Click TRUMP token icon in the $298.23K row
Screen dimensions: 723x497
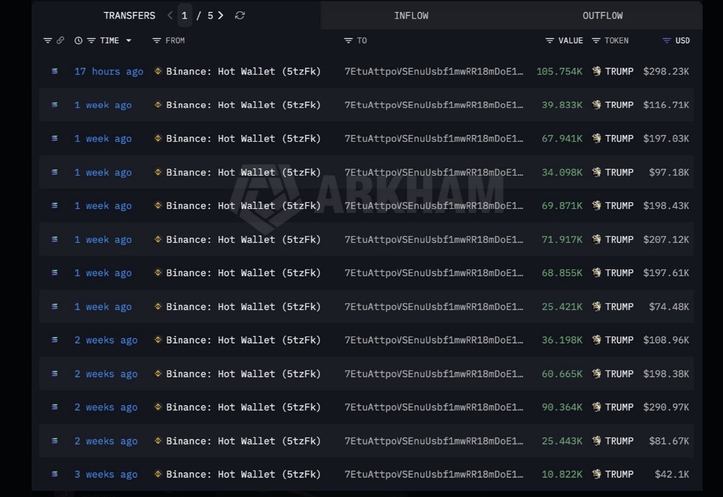[596, 71]
